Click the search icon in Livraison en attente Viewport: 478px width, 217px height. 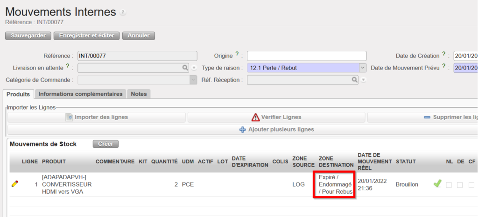pyautogui.click(x=185, y=68)
